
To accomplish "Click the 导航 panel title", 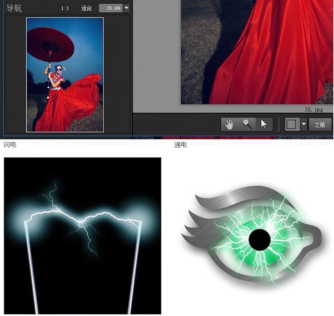I will tap(14, 8).
